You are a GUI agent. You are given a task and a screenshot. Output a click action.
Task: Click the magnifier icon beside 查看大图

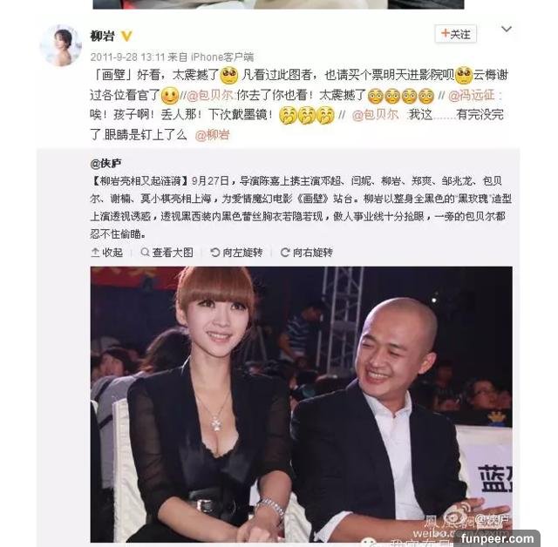(145, 253)
